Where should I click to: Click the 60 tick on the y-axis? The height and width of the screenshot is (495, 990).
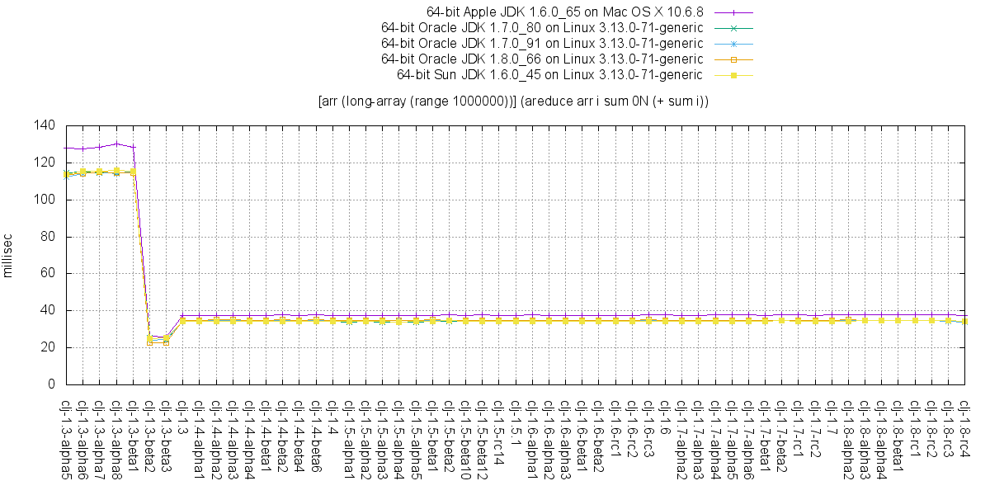[48, 273]
